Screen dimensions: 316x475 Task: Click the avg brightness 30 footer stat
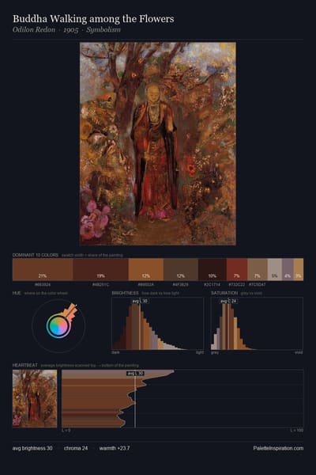click(32, 448)
